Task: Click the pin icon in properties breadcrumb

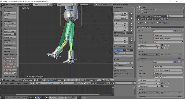Action: 138,23
